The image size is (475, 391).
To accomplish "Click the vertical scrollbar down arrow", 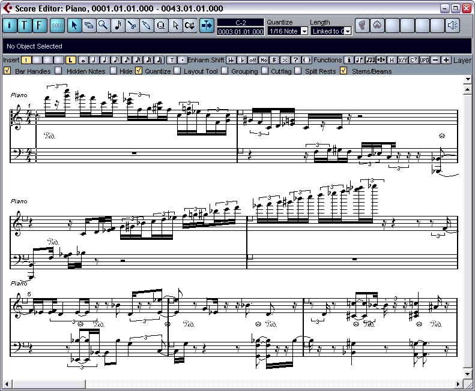I will pos(468,373).
